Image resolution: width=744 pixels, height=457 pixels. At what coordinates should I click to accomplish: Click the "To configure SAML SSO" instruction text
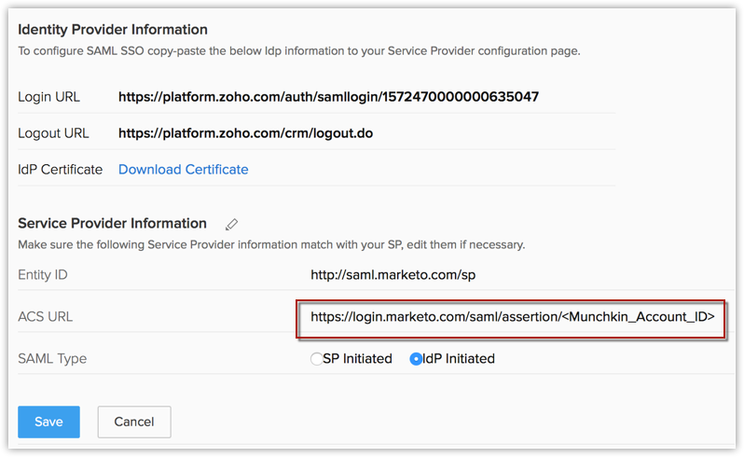pyautogui.click(x=299, y=50)
